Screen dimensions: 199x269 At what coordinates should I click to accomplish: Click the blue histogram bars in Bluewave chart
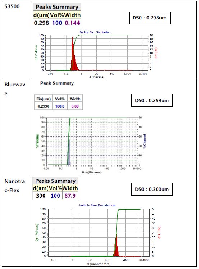(69, 153)
